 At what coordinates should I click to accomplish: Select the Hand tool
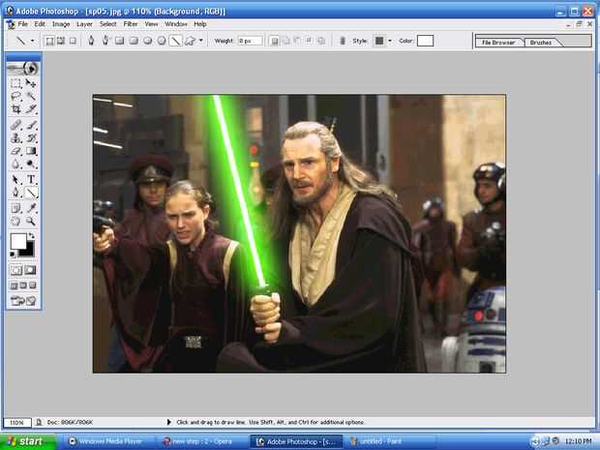15,221
